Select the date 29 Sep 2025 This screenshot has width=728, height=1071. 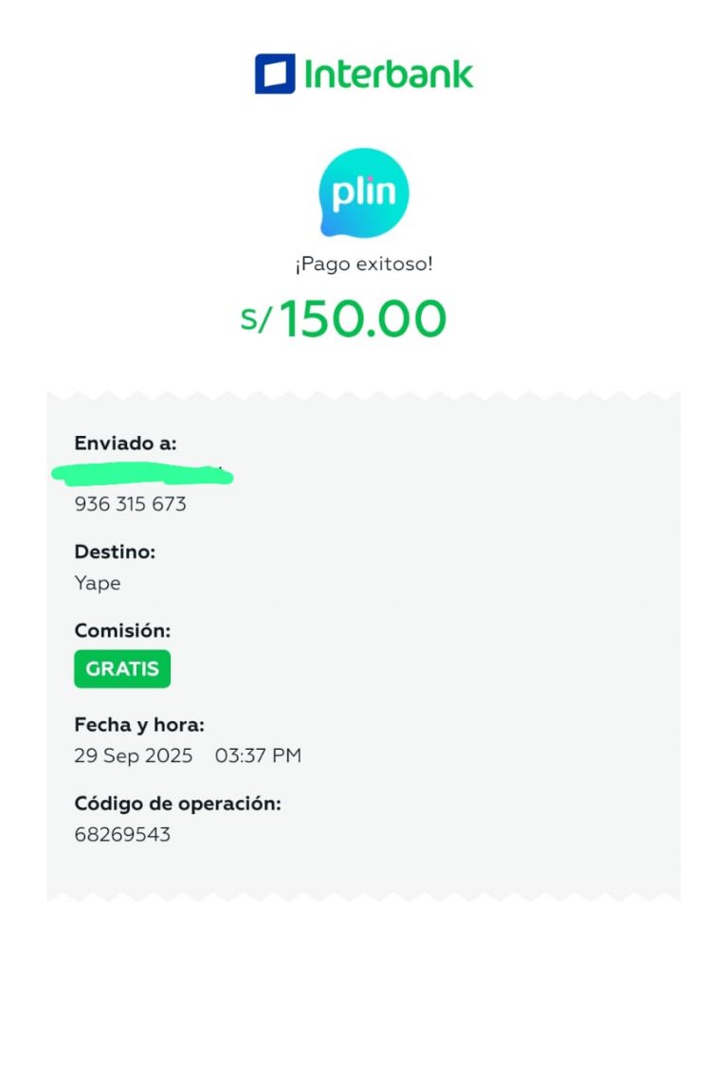point(133,756)
